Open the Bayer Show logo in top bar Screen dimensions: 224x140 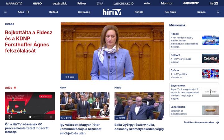coord(100,3)
